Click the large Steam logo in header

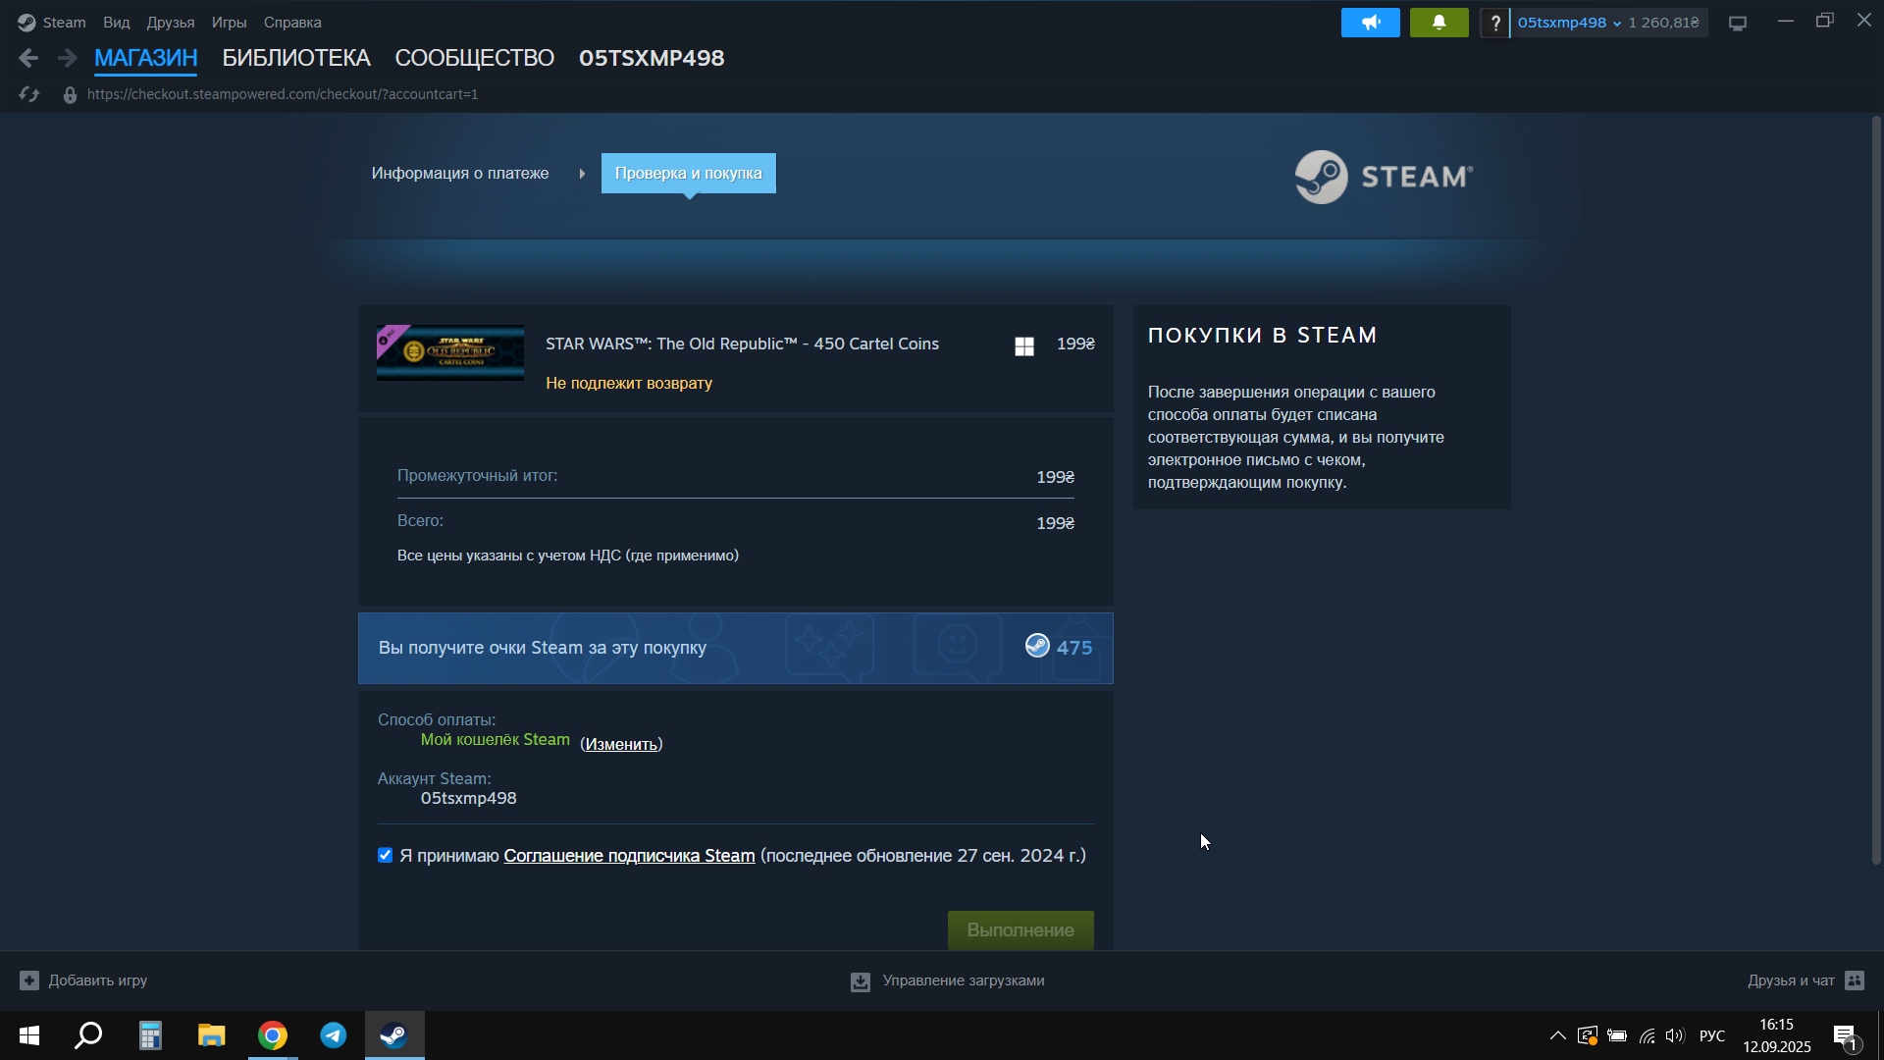[1384, 177]
